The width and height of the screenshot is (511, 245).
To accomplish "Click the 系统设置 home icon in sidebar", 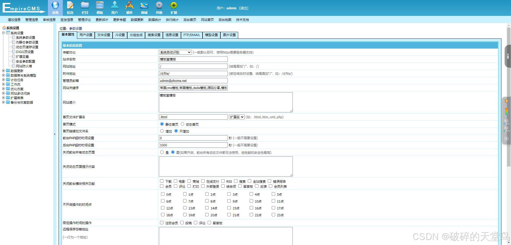I will point(4,28).
